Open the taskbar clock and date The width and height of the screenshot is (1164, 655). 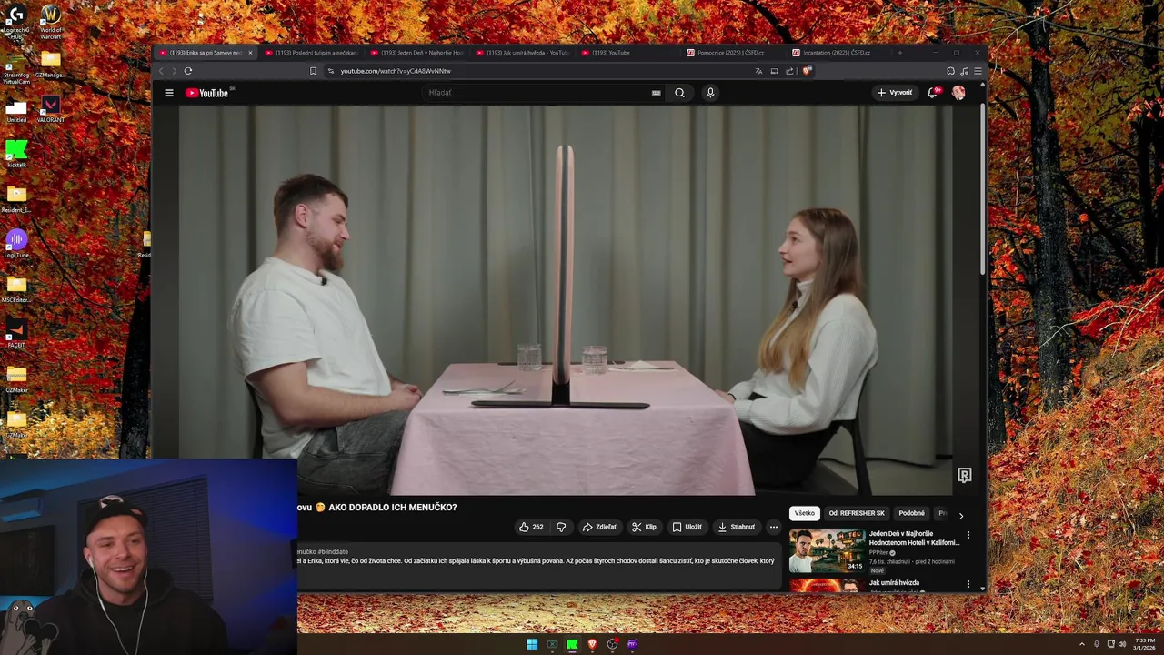[1145, 644]
